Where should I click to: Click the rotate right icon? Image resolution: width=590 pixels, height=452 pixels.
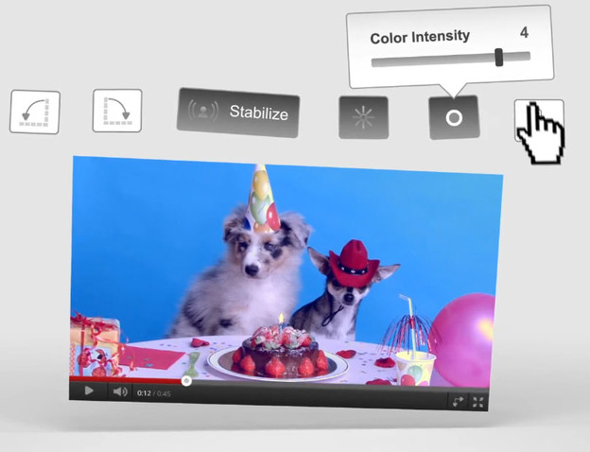click(x=117, y=111)
